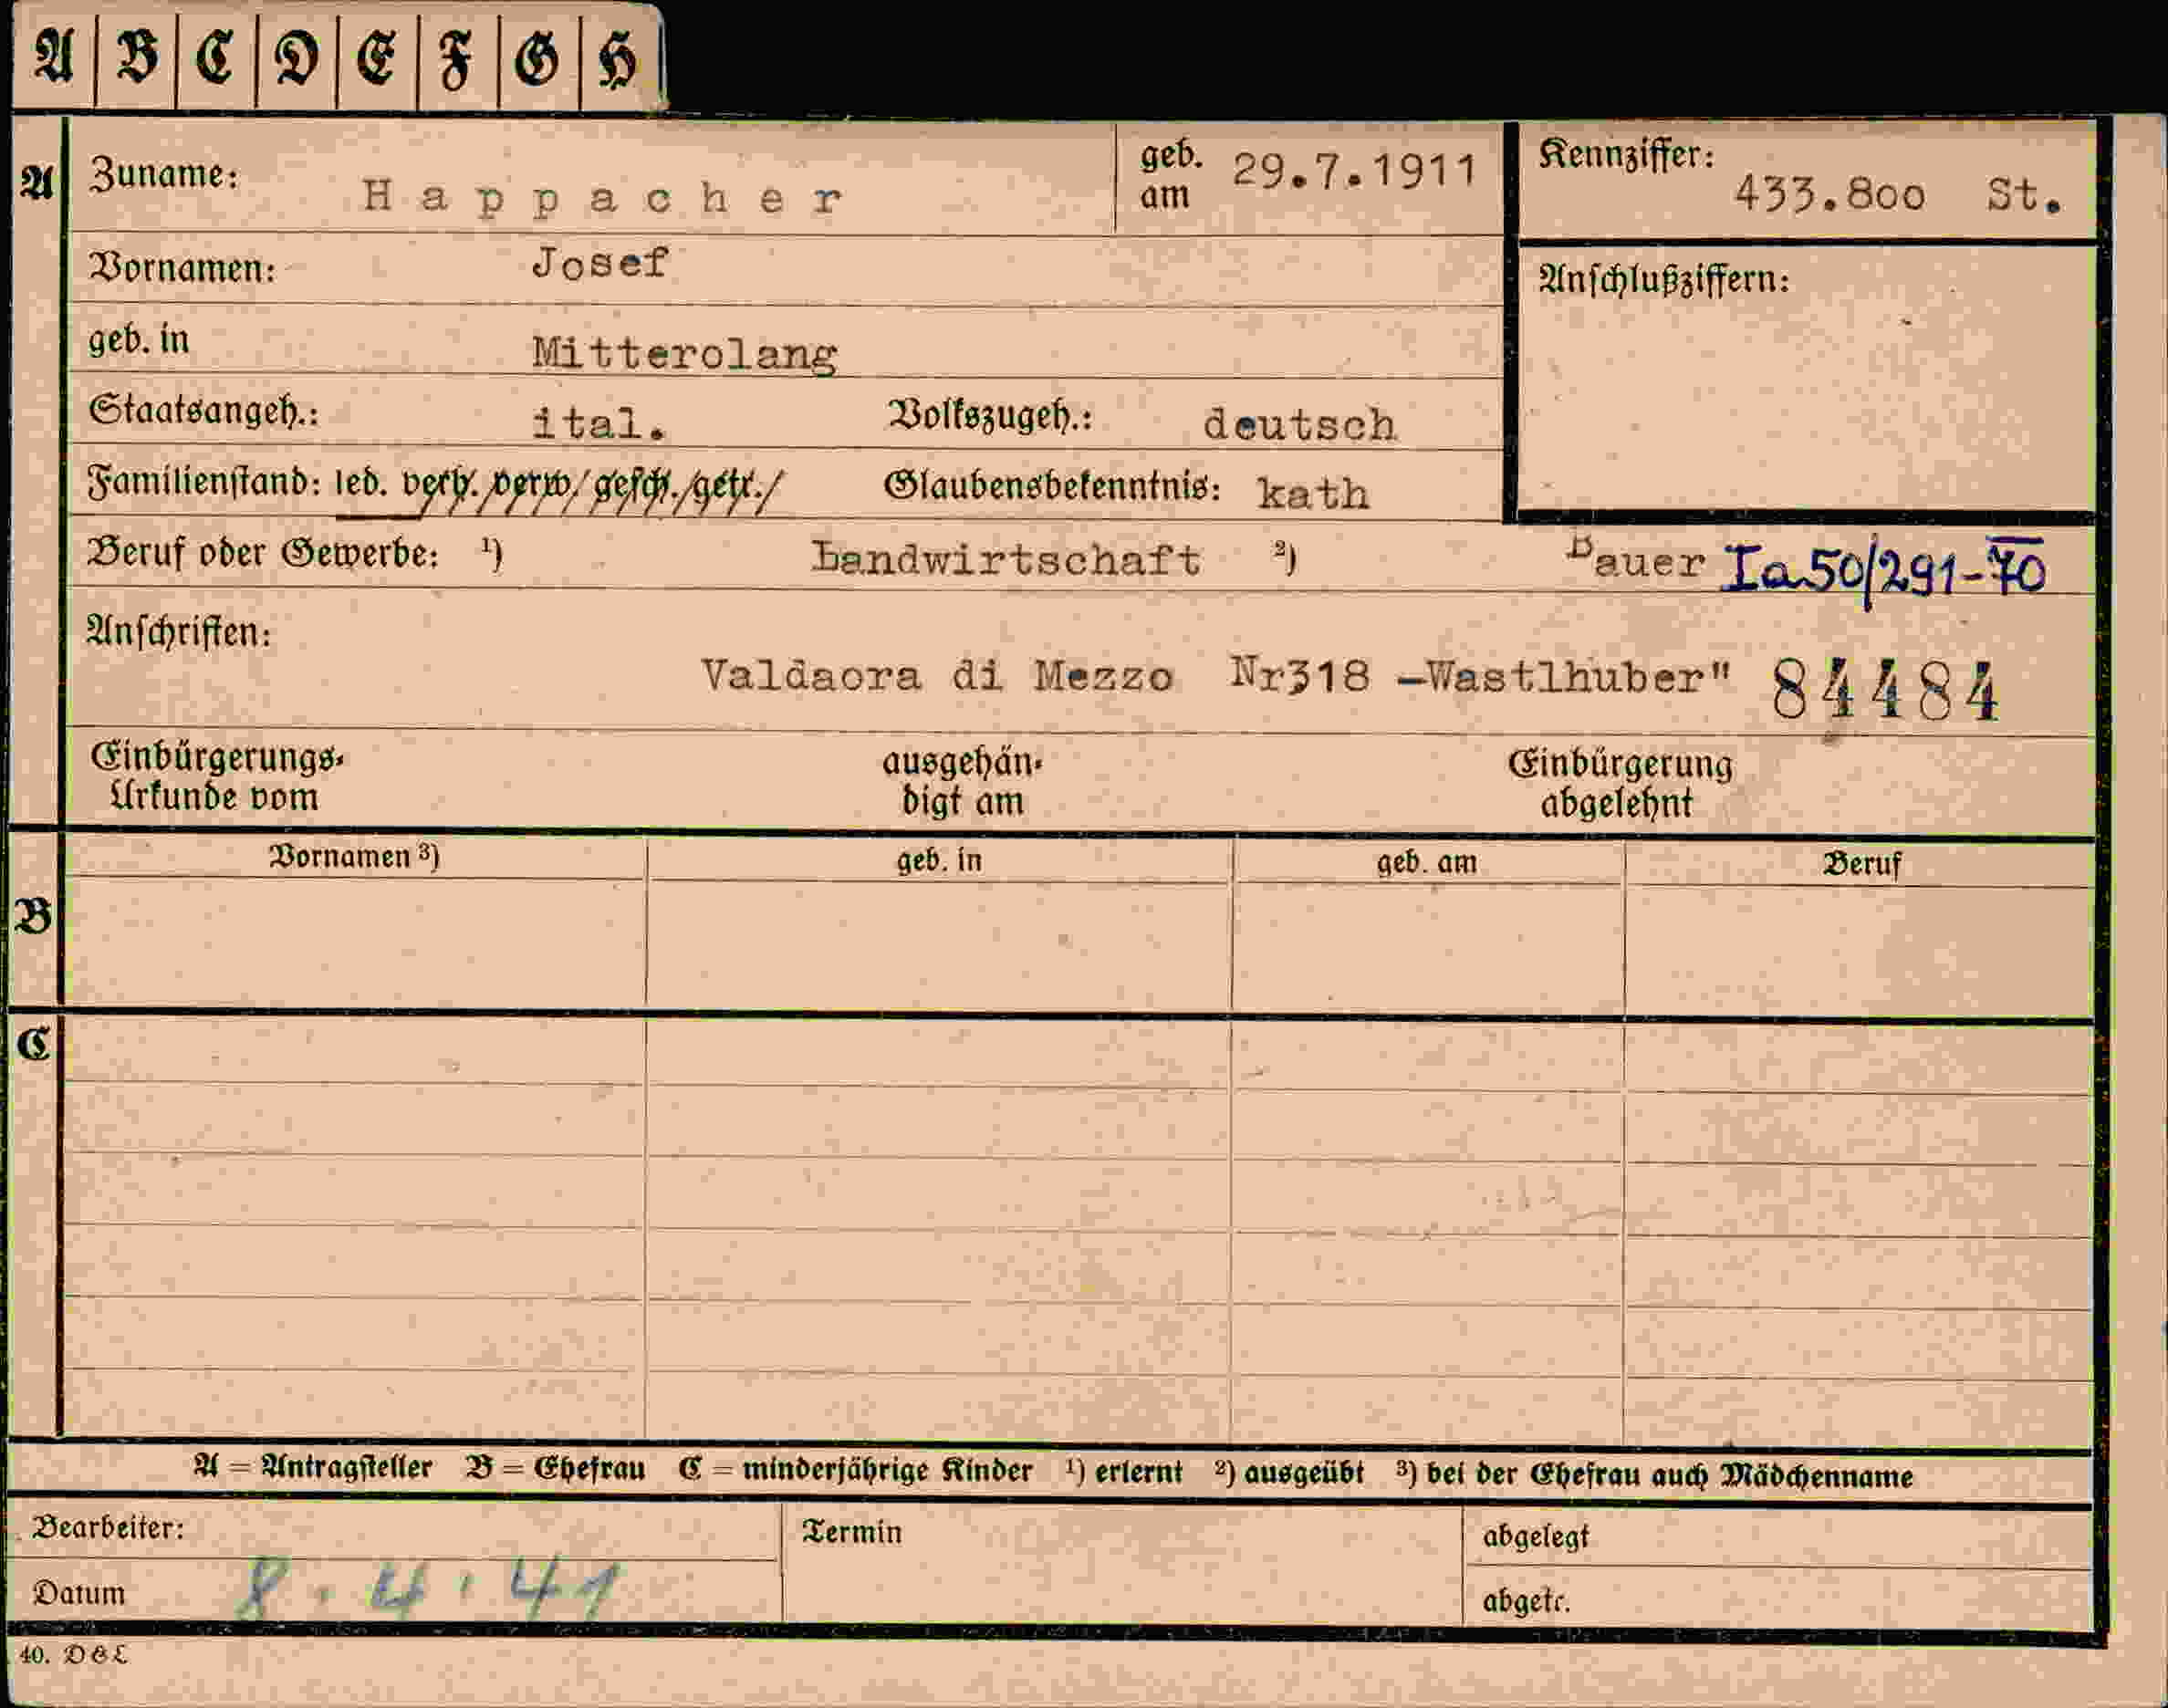Click the 'Bearbeiter:' label

(109, 1528)
